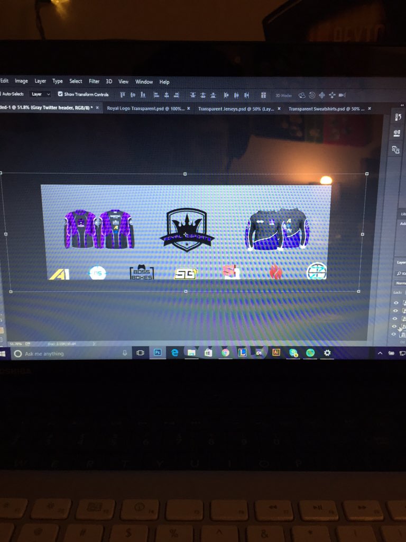Screen dimensions: 406x542
Task: Open the Layer menu
Action: point(40,81)
